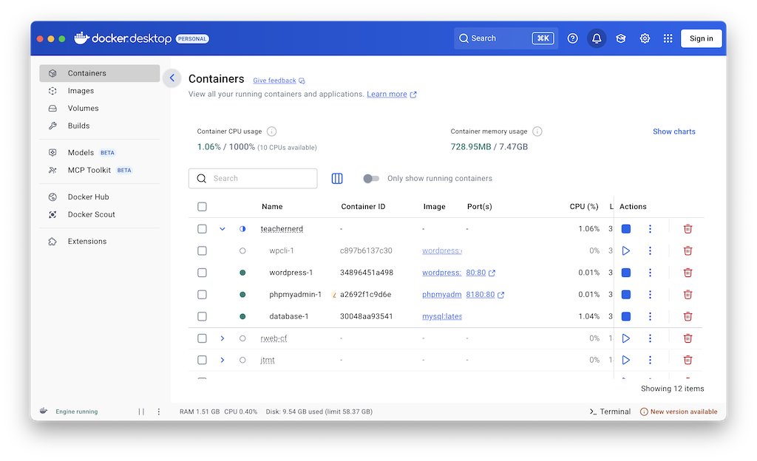Screen dimensions: 757x461
Task: Start the rweb-cf stack
Action: pos(625,338)
